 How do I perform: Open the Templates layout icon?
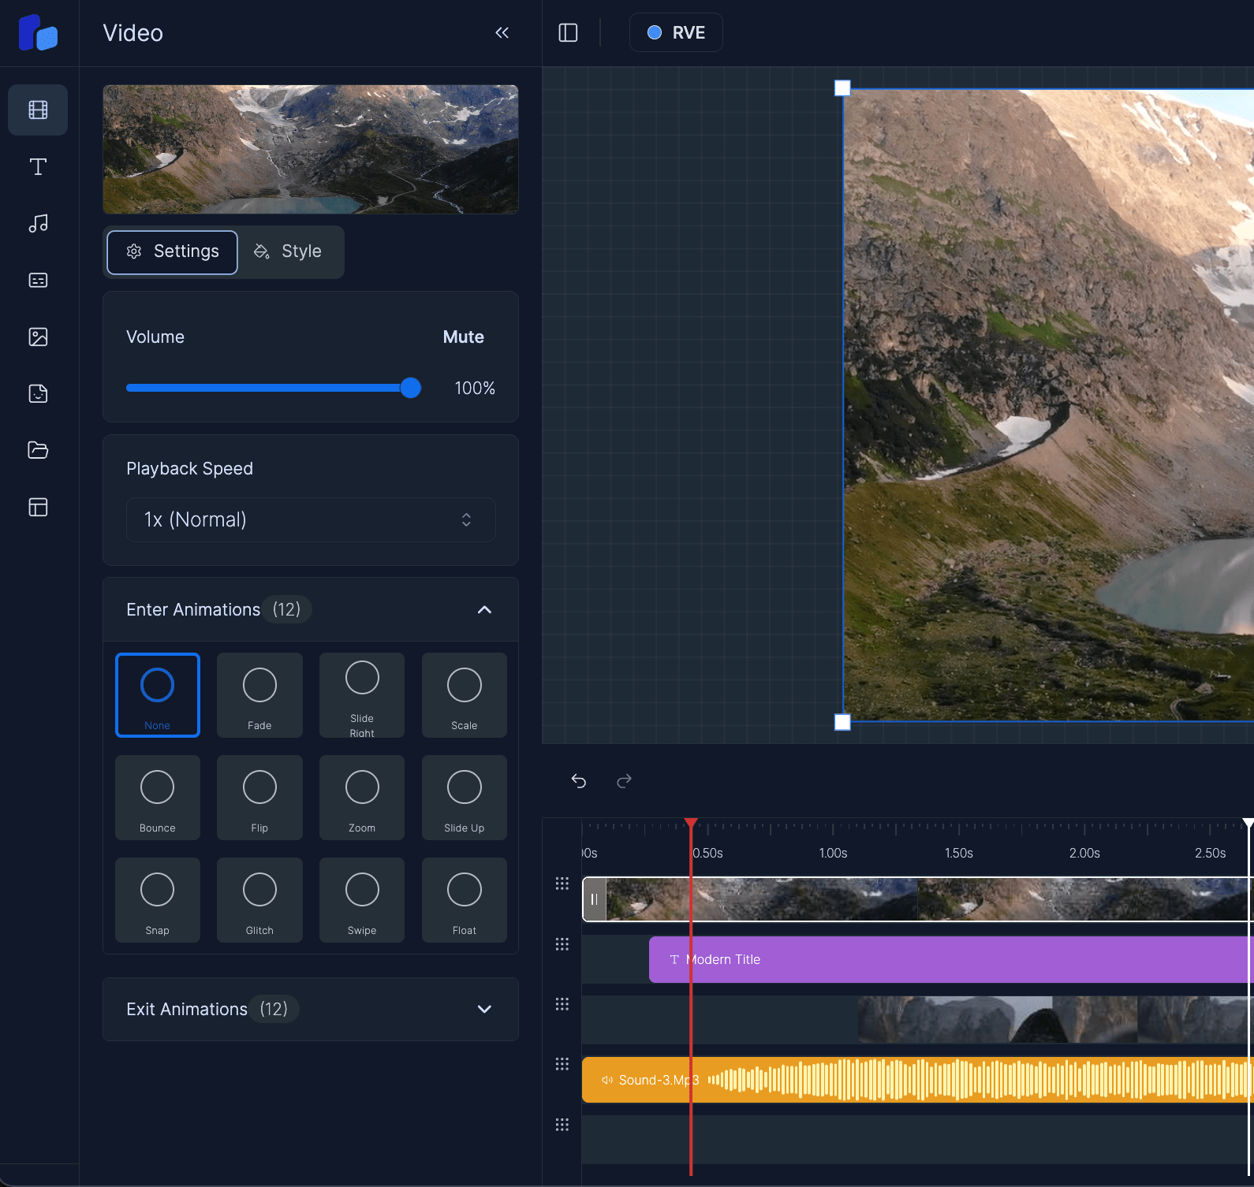[38, 507]
